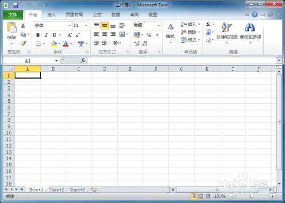Apply cell borders icon
Screen dimensions: 285x203
tap(38, 43)
